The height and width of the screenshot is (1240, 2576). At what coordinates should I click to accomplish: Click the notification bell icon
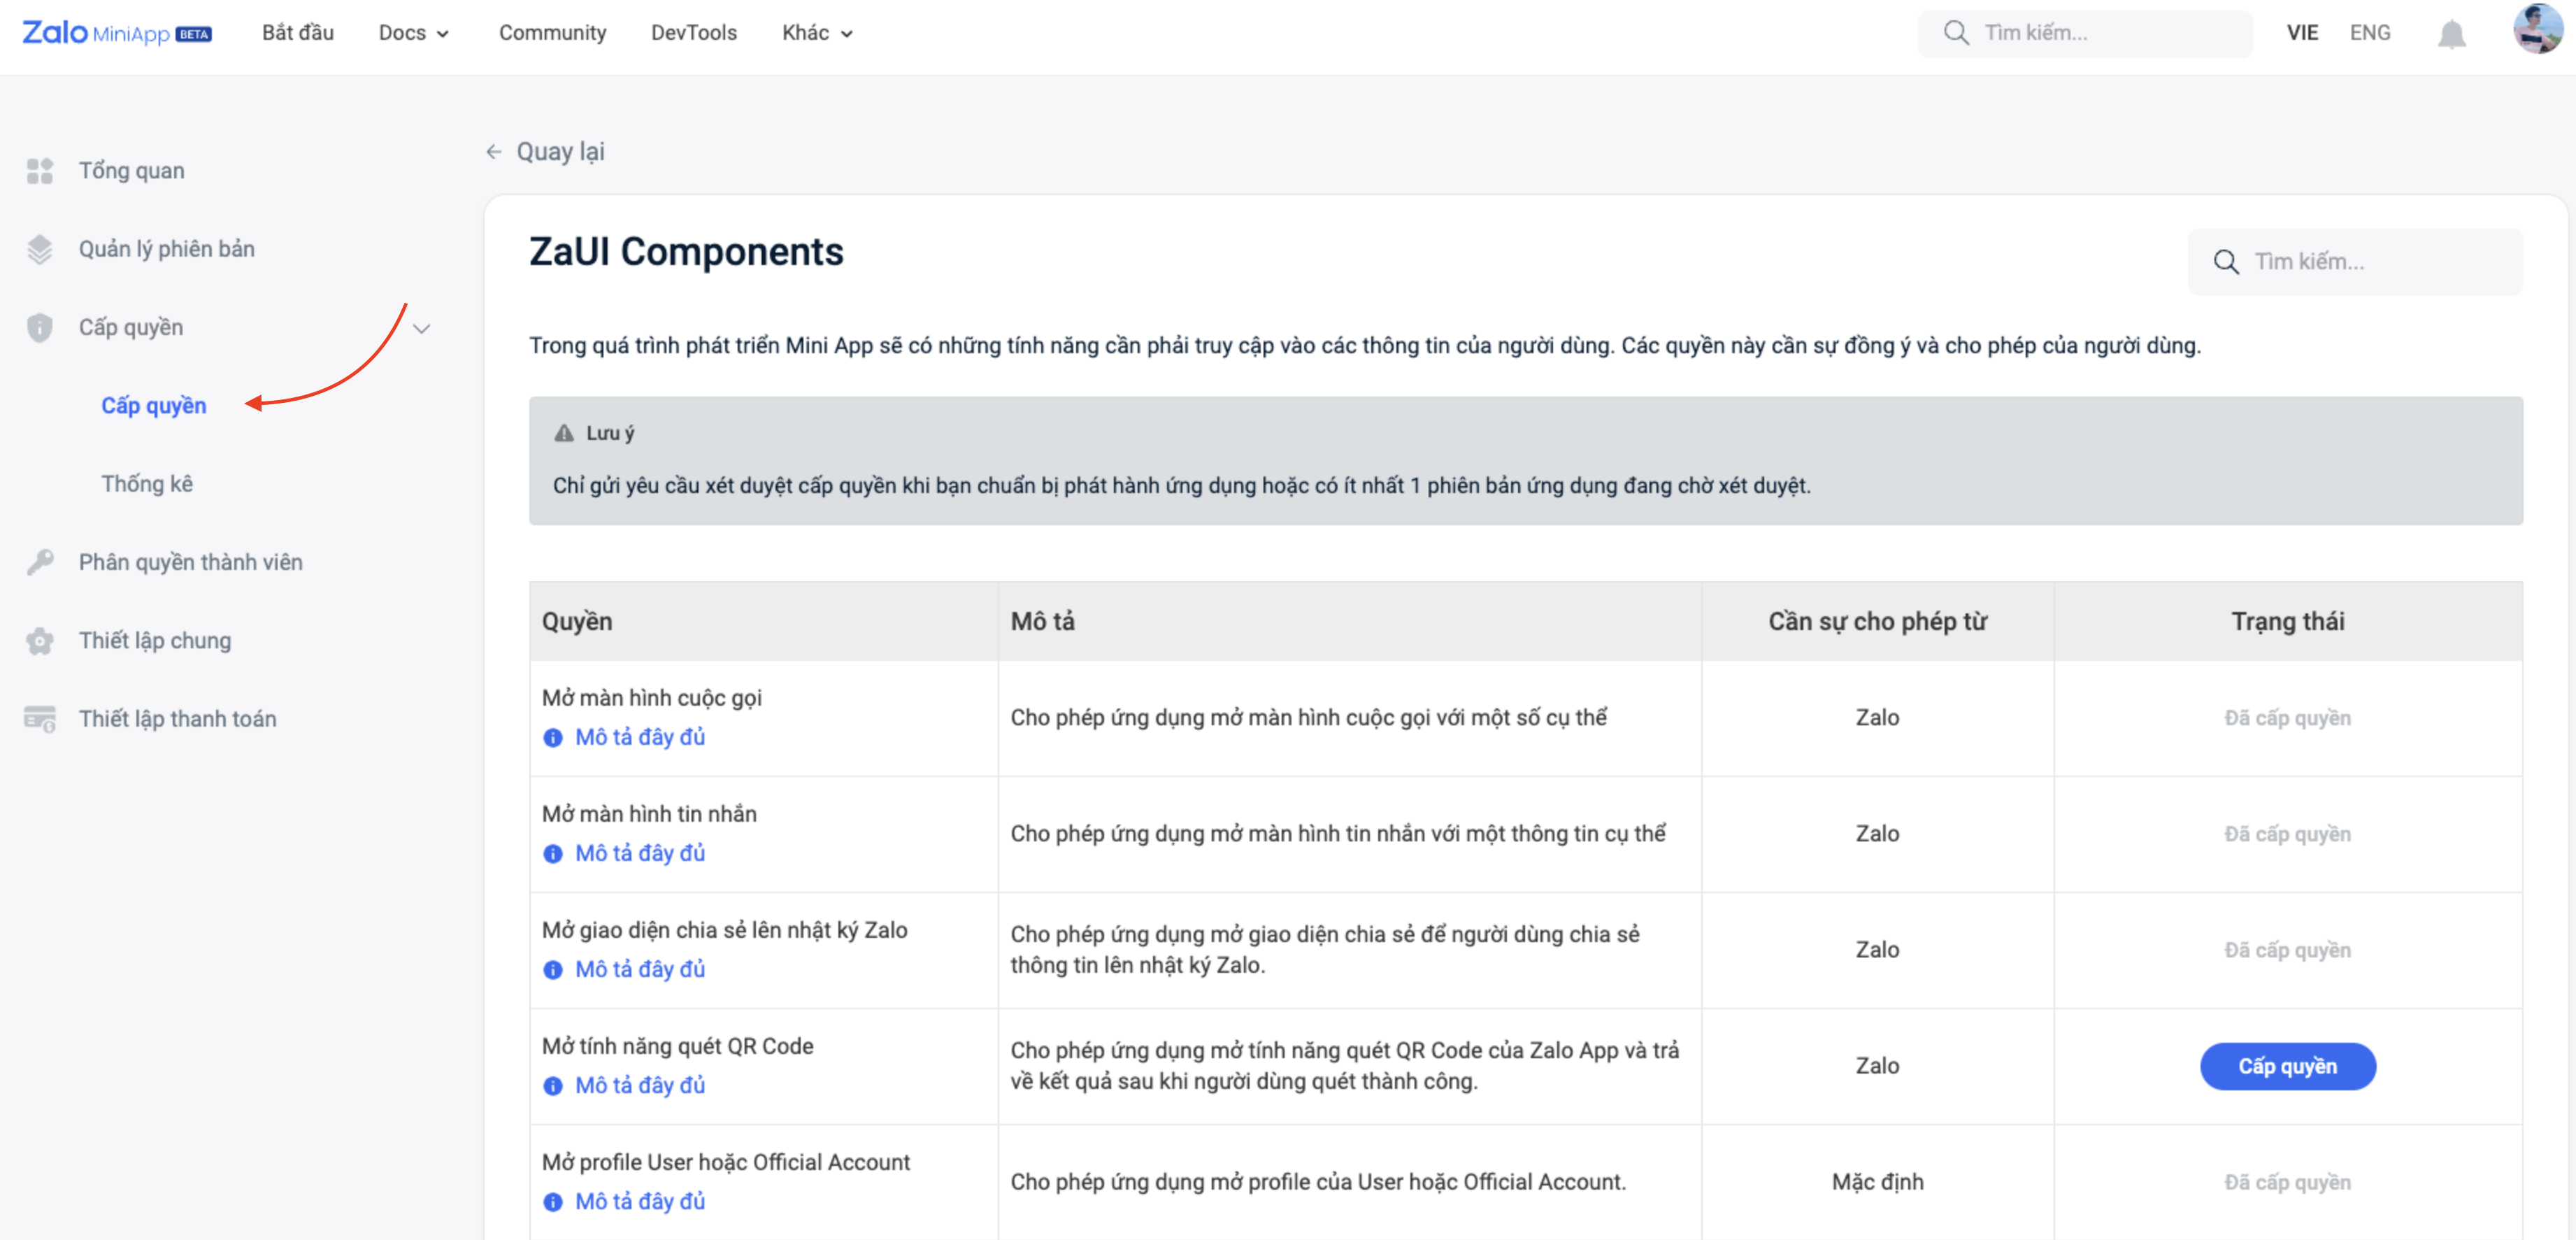[x=2451, y=34]
